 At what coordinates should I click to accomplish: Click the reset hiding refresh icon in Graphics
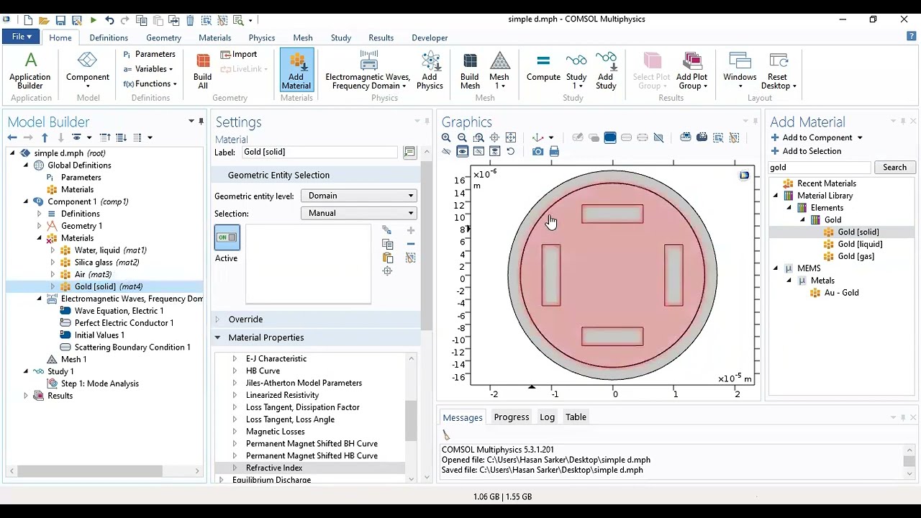click(x=510, y=151)
